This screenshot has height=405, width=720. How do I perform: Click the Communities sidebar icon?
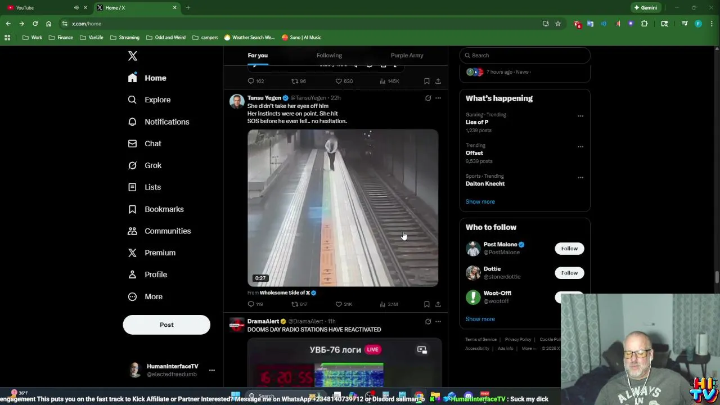click(x=132, y=231)
